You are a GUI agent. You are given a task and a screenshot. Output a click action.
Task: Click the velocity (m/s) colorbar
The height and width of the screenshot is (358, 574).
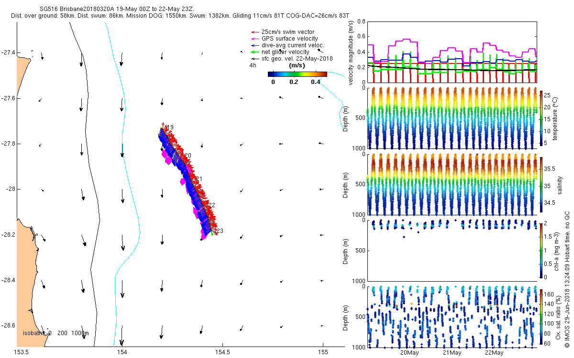pos(297,74)
